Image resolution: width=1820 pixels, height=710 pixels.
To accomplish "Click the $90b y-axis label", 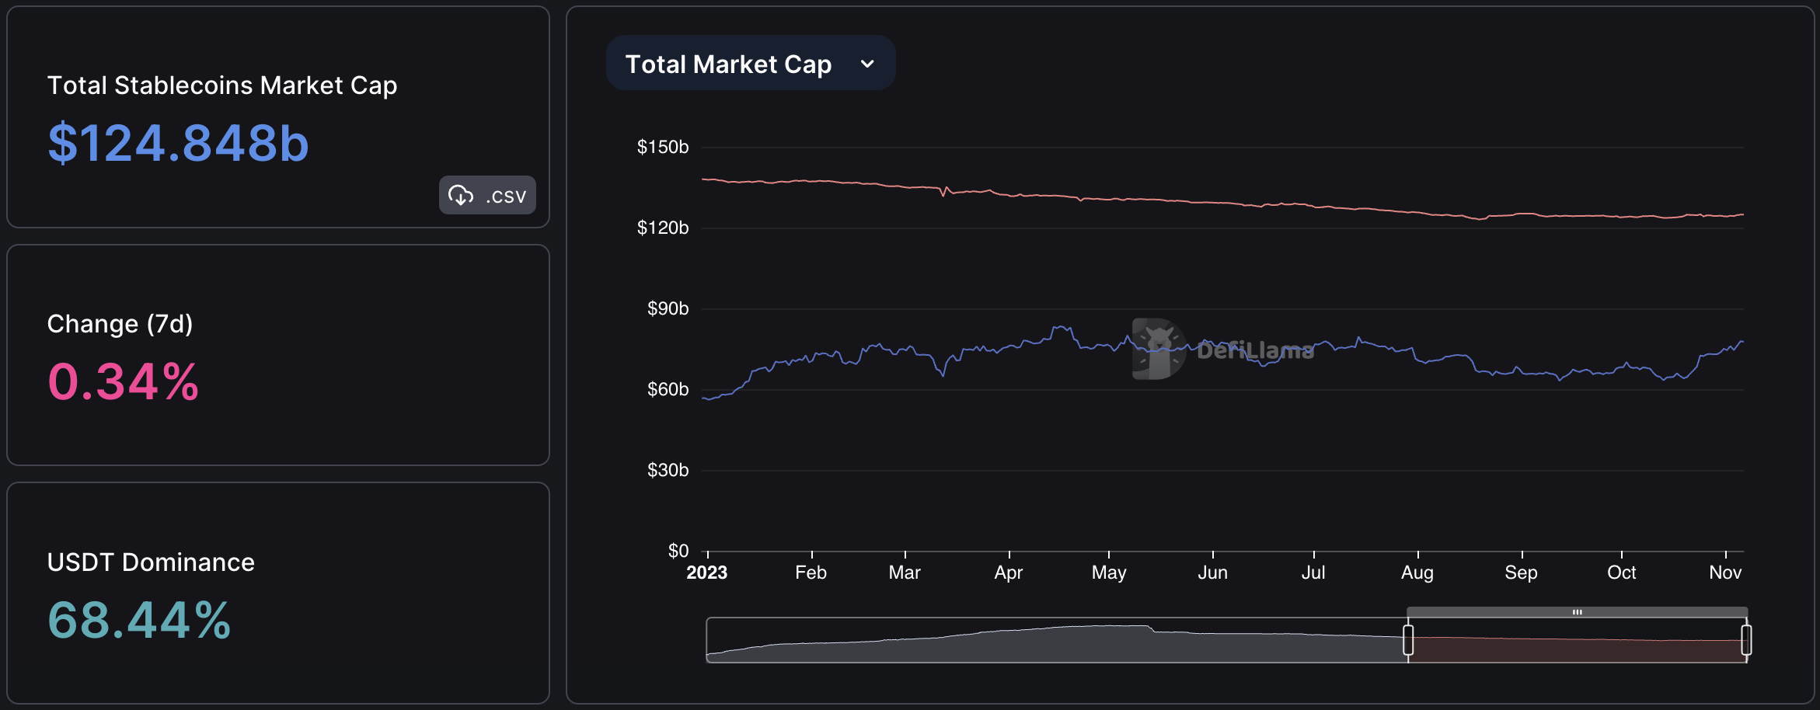I will pos(668,308).
